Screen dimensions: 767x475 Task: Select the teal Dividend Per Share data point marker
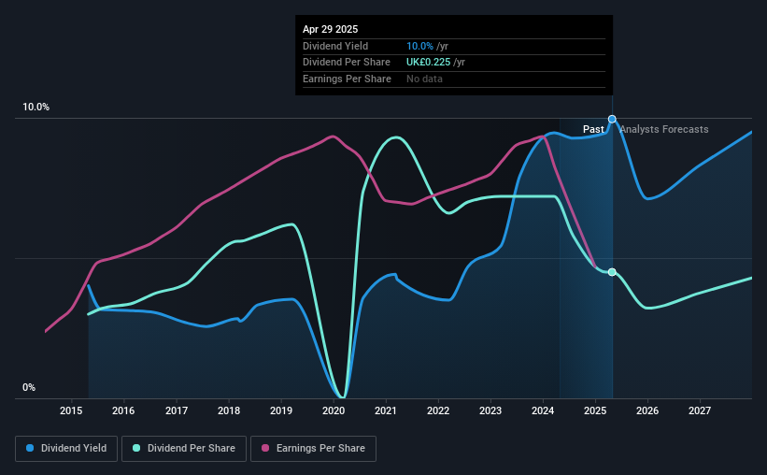pyautogui.click(x=612, y=272)
